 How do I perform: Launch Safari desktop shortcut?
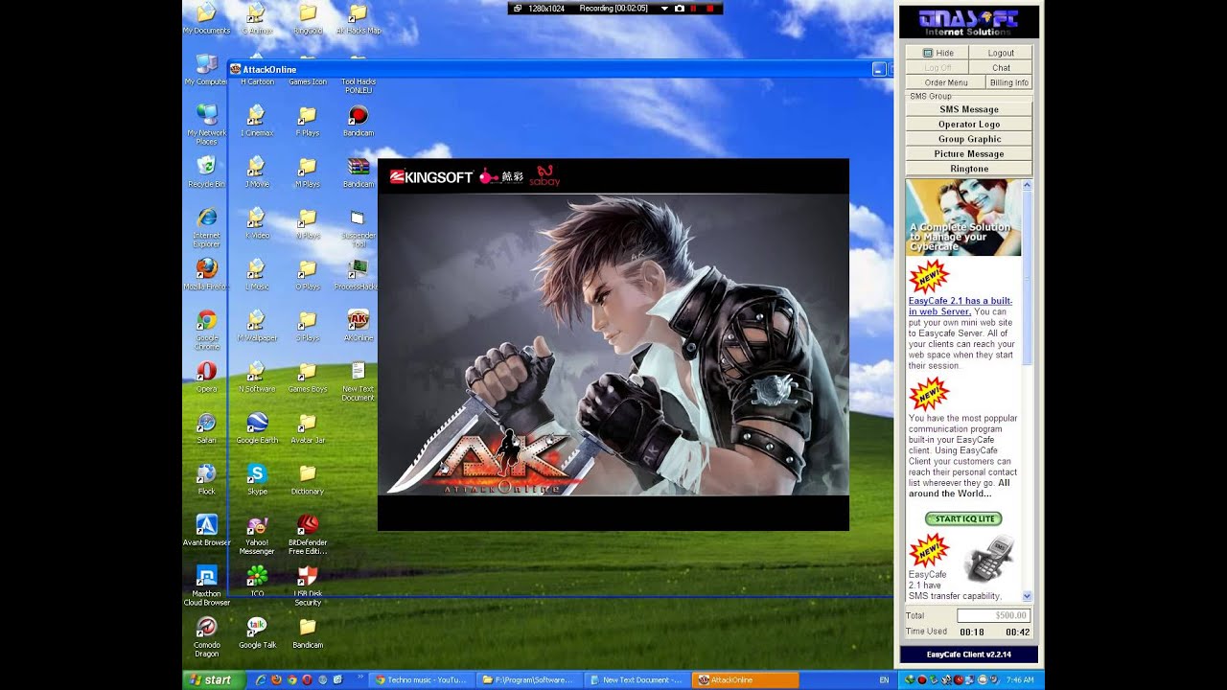[x=206, y=428]
